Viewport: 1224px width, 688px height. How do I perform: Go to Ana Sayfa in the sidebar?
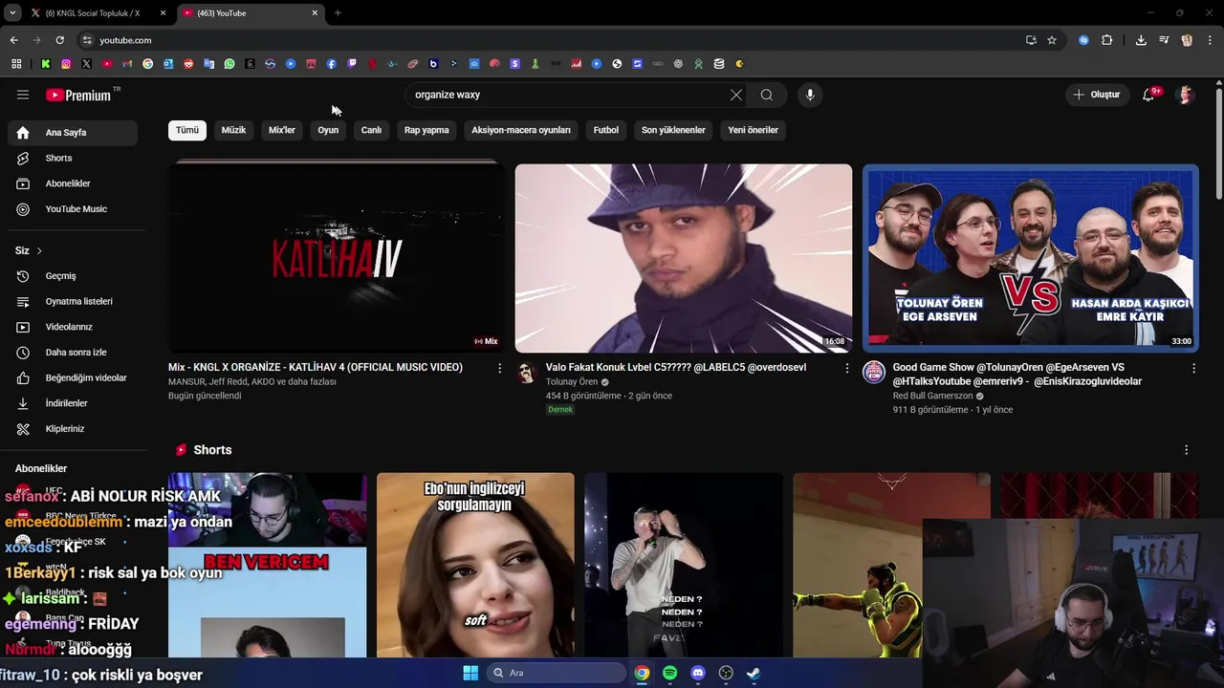click(x=73, y=132)
